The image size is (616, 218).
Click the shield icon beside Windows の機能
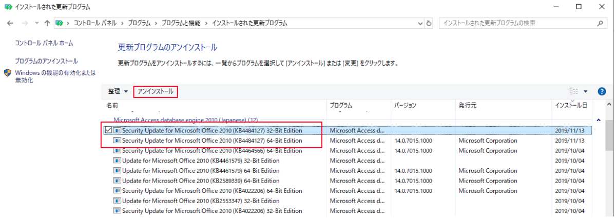[x=8, y=73]
